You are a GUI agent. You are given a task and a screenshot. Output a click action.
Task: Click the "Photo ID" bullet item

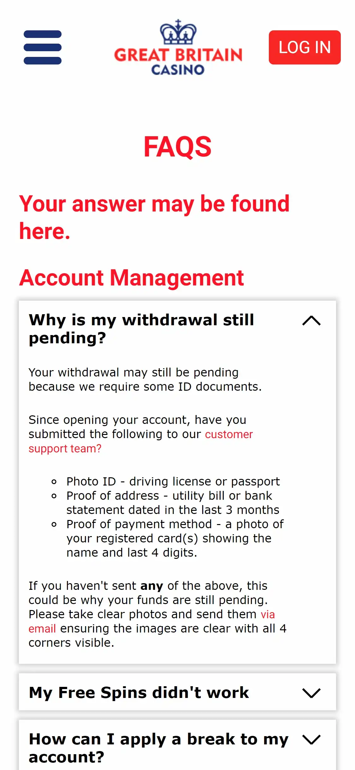173,481
